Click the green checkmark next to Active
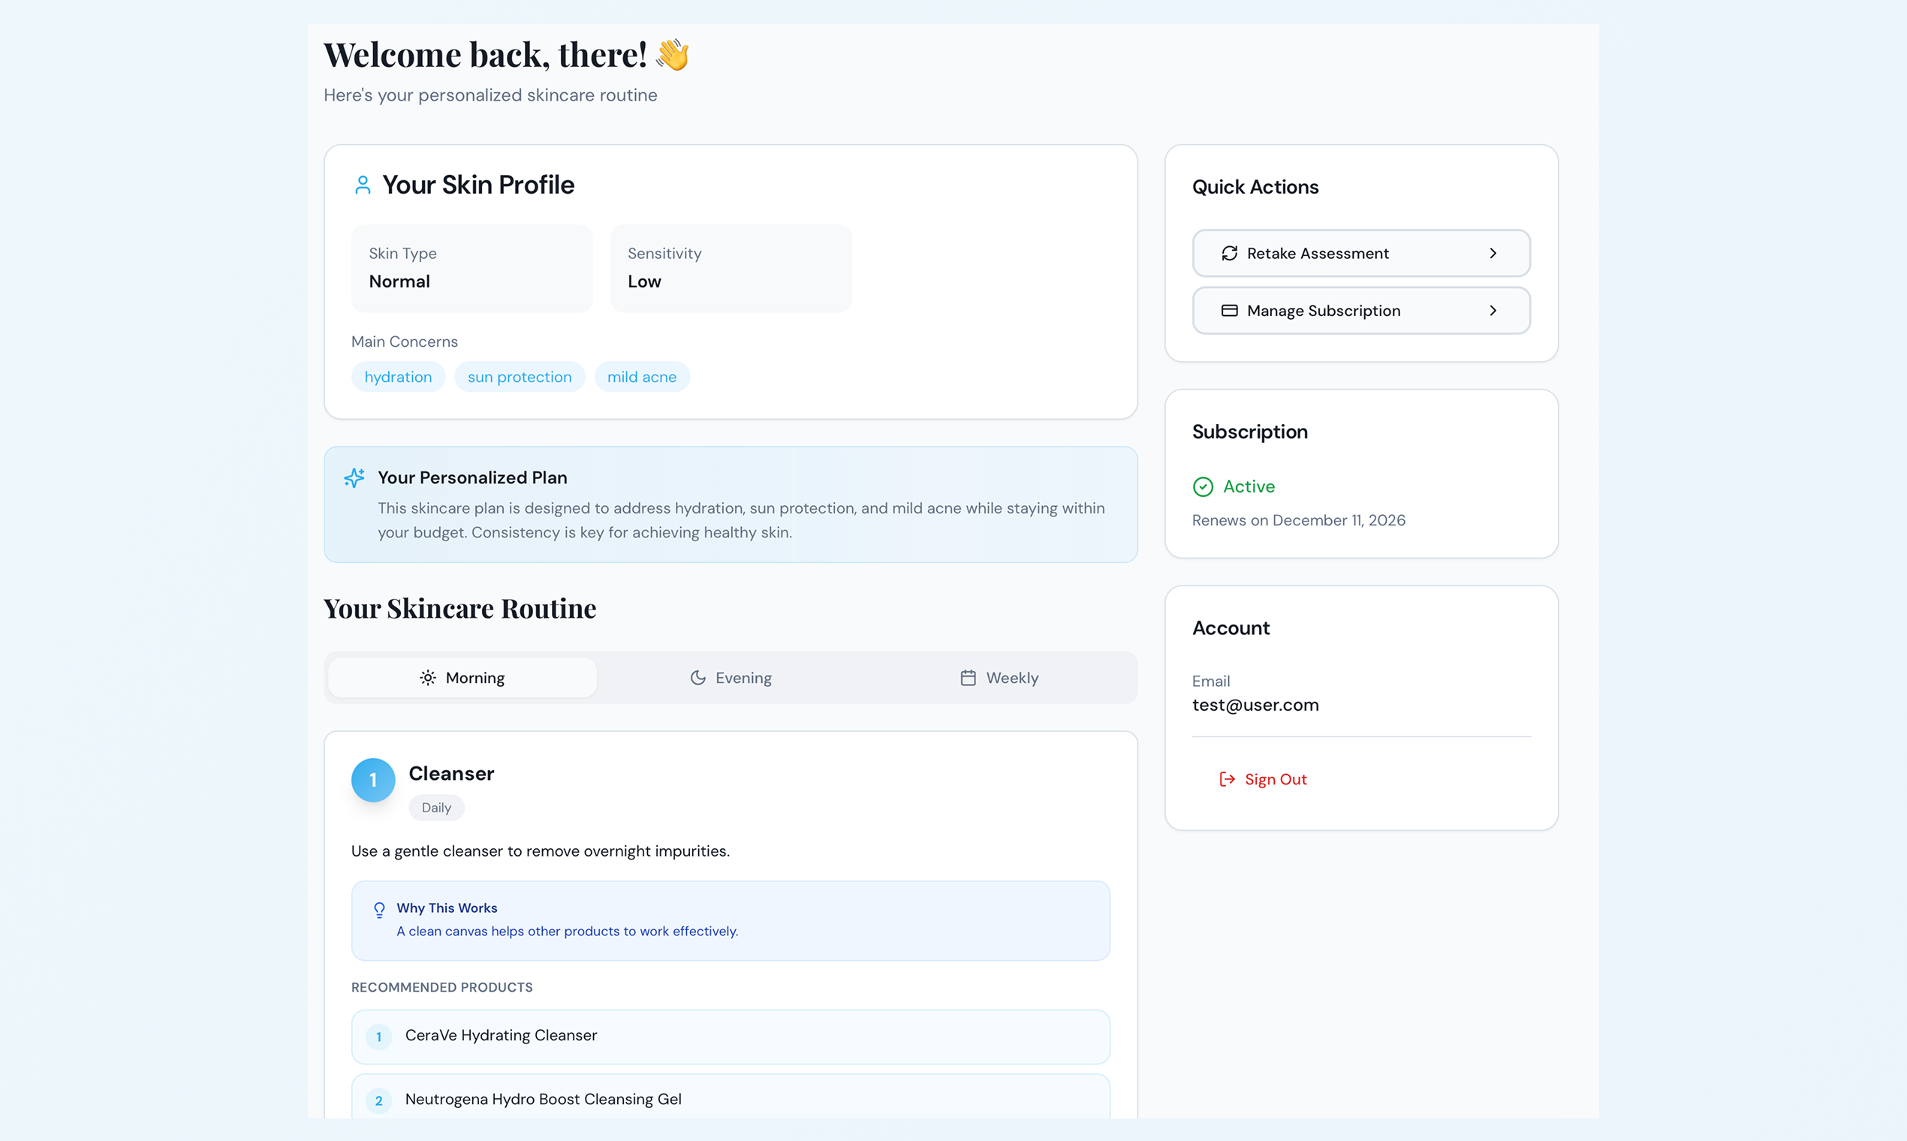This screenshot has height=1141, width=1907. coord(1202,486)
